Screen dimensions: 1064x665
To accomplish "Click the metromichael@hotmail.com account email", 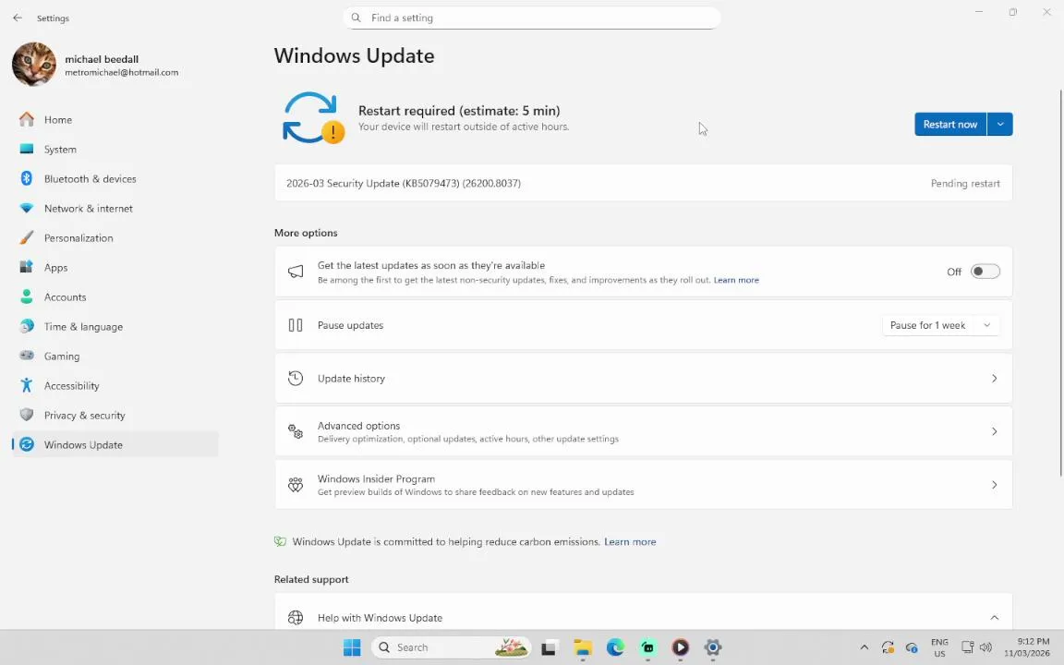I will tap(122, 72).
